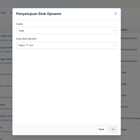Open the 'wang 2 by S' link
The height and width of the screenshot is (140, 140).
click(6, 116)
